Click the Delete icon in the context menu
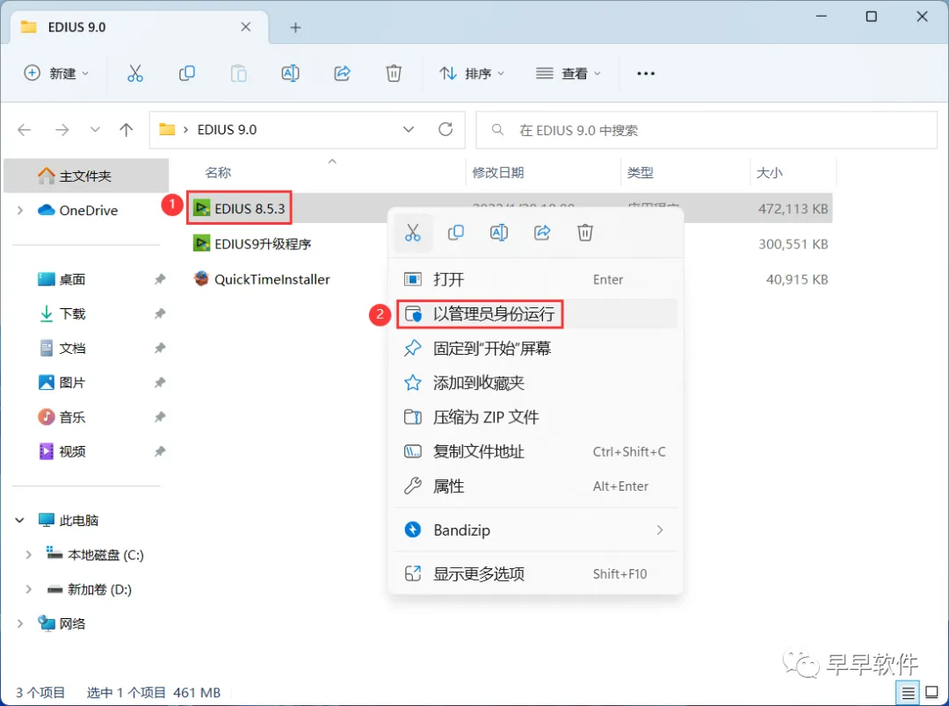Viewport: 949px width, 706px height. click(x=585, y=233)
